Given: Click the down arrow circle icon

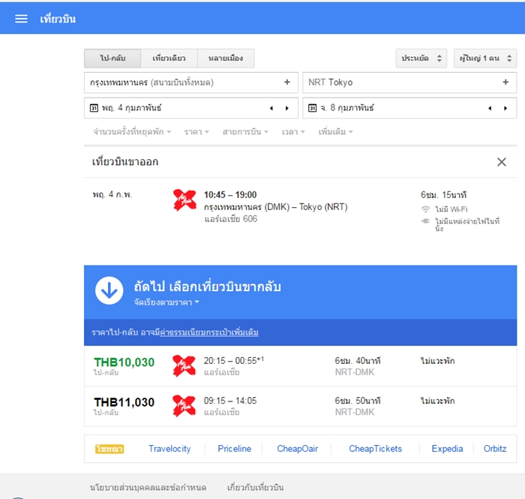Looking at the screenshot, I should pos(109,290).
